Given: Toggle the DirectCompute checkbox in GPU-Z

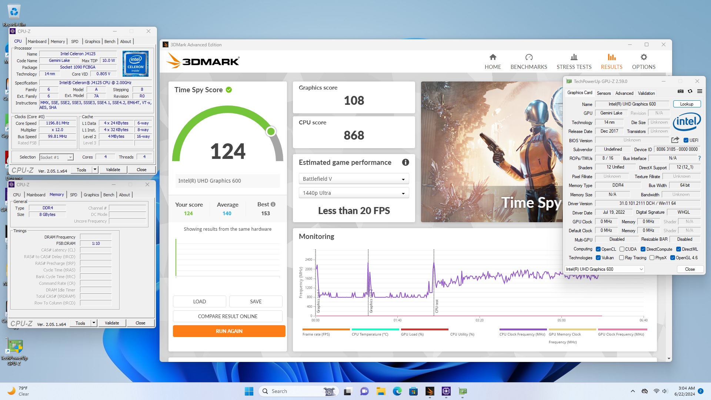Looking at the screenshot, I should click(x=643, y=249).
